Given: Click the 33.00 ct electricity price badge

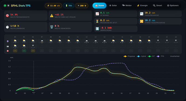Looking at the screenshot, I should point(53,6).
